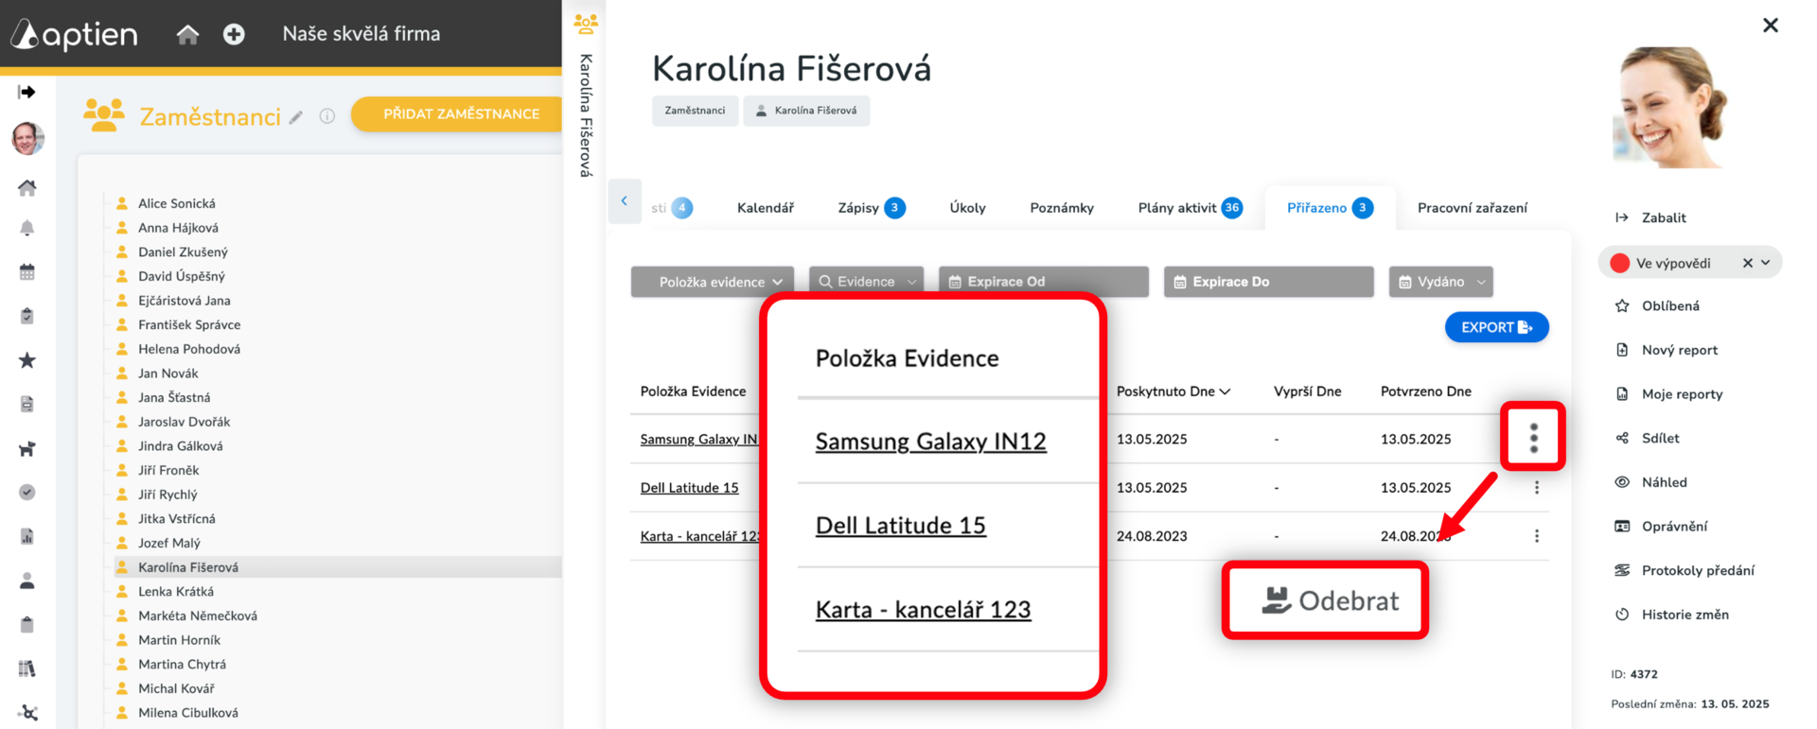Image resolution: width=1817 pixels, height=729 pixels.
Task: Click Karolína Fišerová's profile photo
Action: tap(1671, 108)
